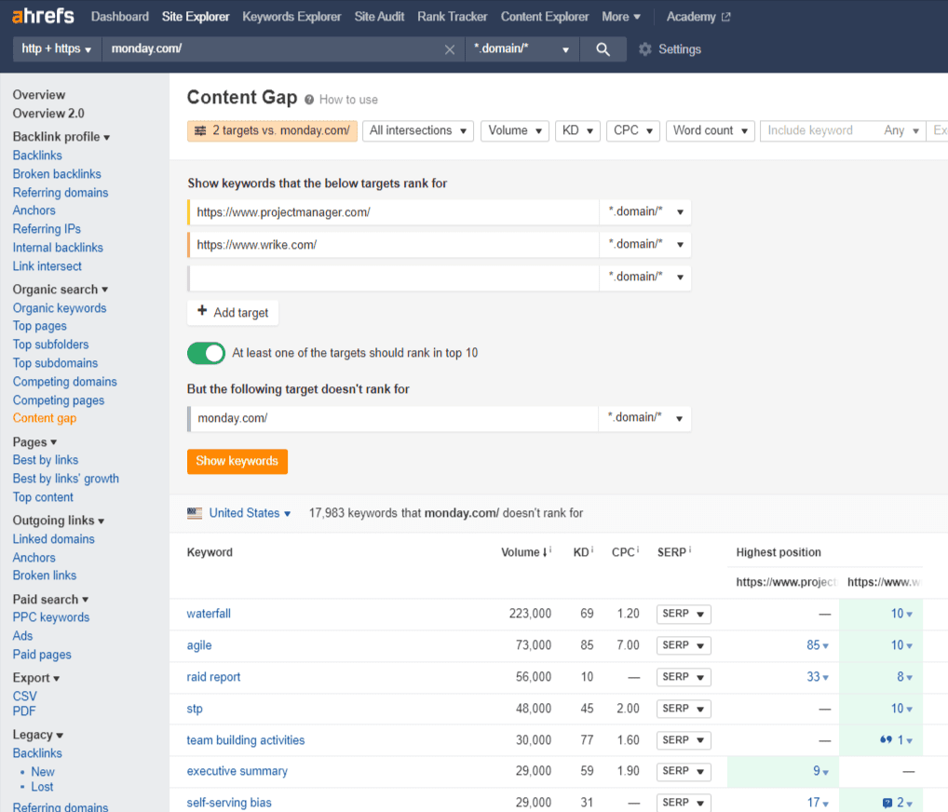948x812 pixels.
Task: Open Link intersect in the sidebar
Action: pyautogui.click(x=47, y=266)
